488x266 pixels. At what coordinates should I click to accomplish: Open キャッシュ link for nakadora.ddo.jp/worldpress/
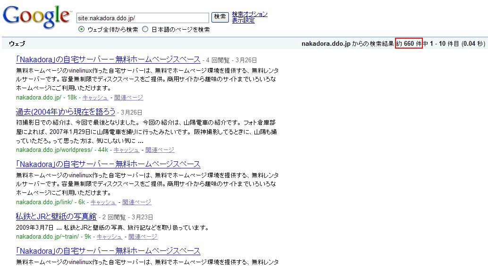coord(126,150)
